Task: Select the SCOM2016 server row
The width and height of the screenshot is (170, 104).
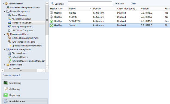Action: point(110,21)
